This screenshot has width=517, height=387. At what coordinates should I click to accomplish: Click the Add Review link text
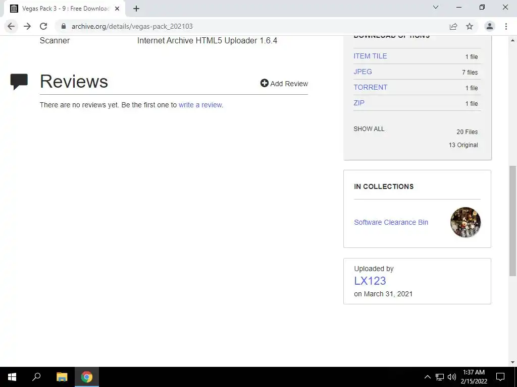(x=289, y=84)
